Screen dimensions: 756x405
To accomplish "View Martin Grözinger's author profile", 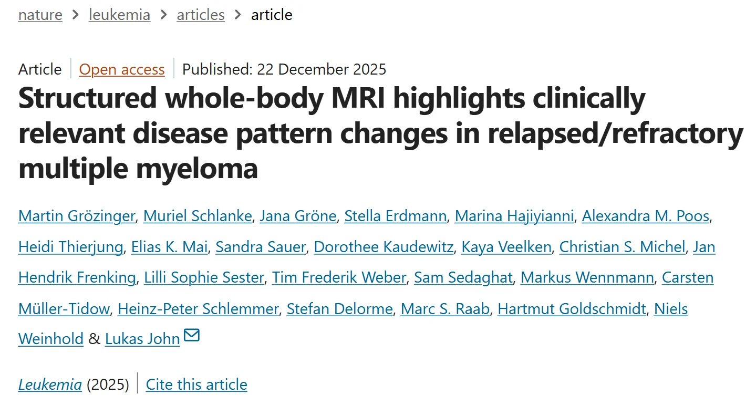I will coord(76,216).
